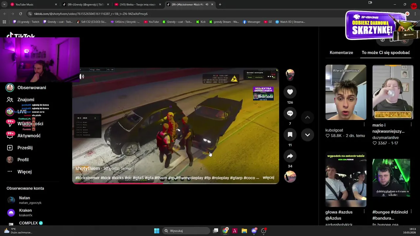Screen dimensions: 420x236
Task: Open Chrome apps grid shortcut
Action: point(4,22)
